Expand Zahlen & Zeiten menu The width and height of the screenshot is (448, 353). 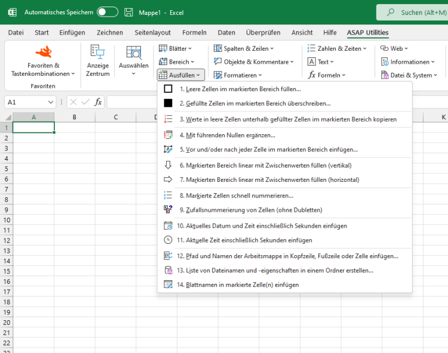coord(337,48)
